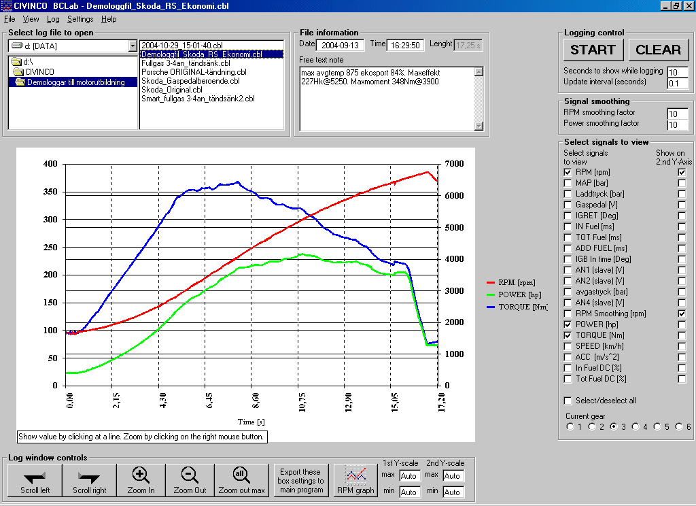Click the CLEAR button
This screenshot has width=696, height=506.
click(x=658, y=50)
